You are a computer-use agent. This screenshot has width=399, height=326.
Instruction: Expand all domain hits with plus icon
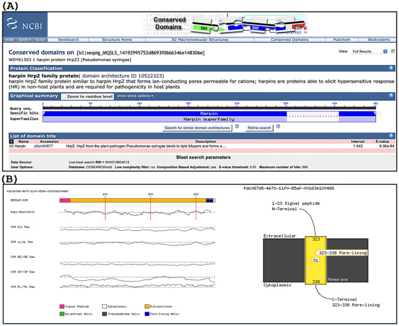coord(11,142)
